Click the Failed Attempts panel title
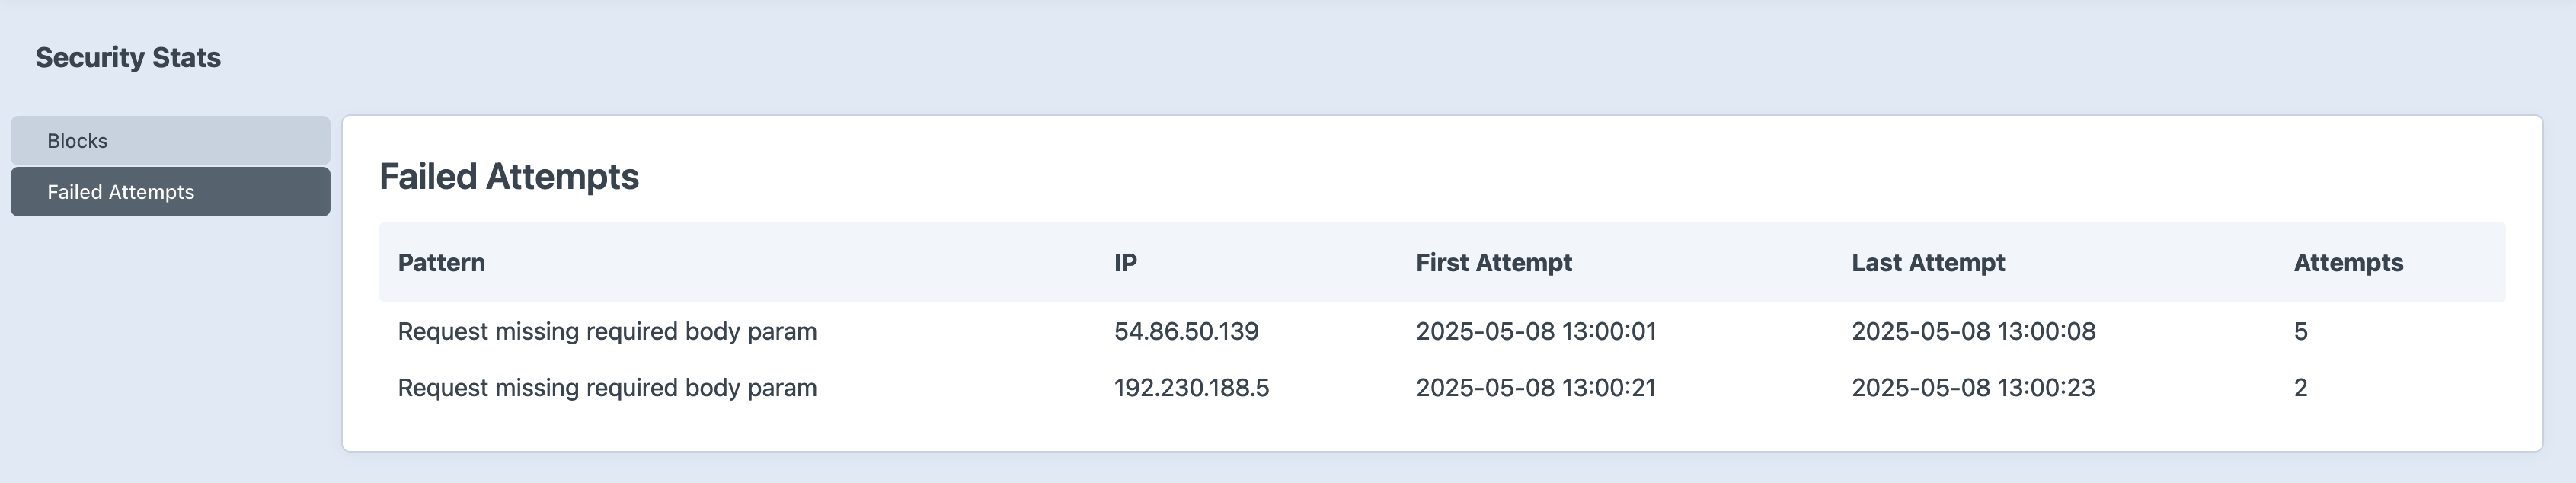Viewport: 2576px width, 483px height. 508,177
